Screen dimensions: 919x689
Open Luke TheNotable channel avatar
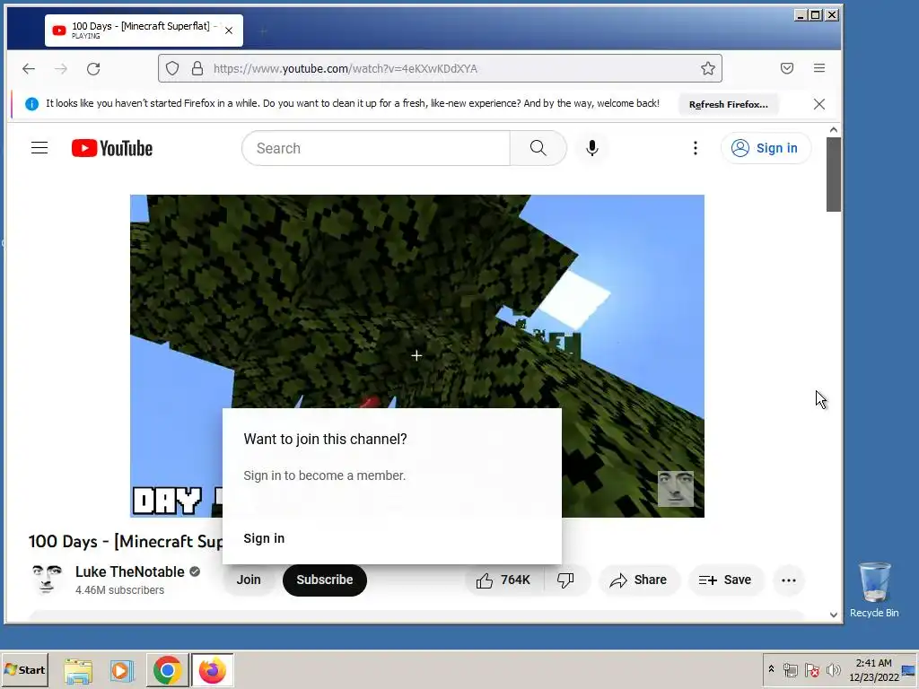coord(47,580)
